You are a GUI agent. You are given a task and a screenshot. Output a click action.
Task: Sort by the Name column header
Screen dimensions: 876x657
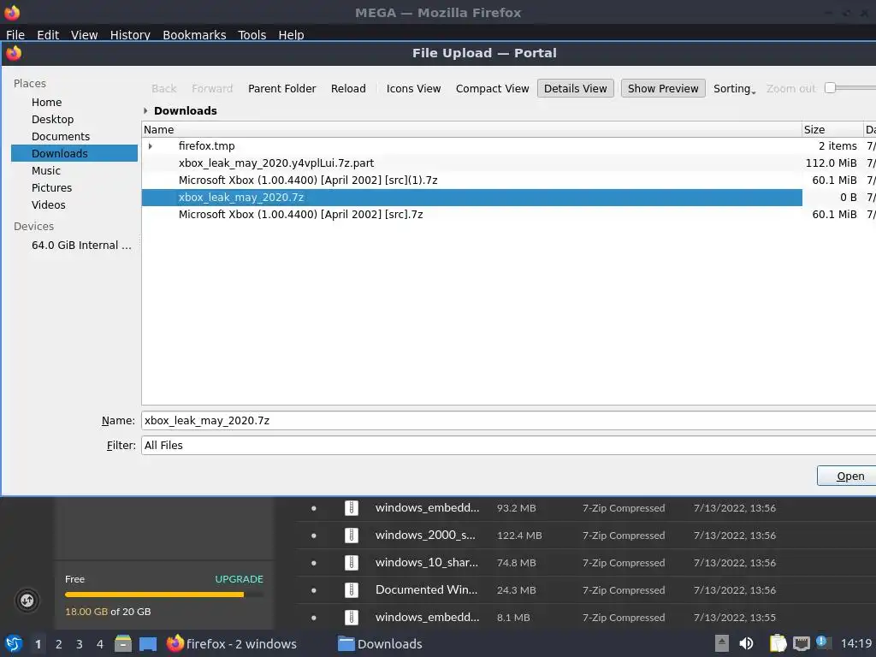tap(471, 130)
